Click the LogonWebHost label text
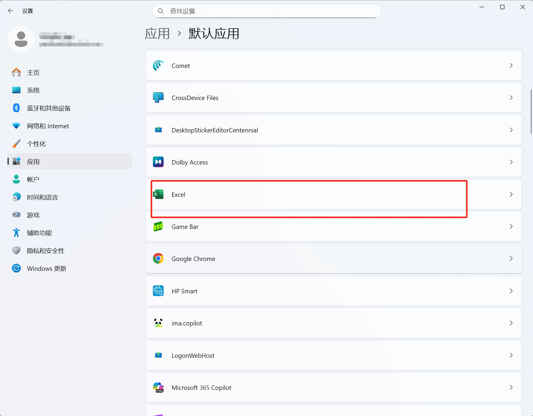 pyautogui.click(x=193, y=355)
